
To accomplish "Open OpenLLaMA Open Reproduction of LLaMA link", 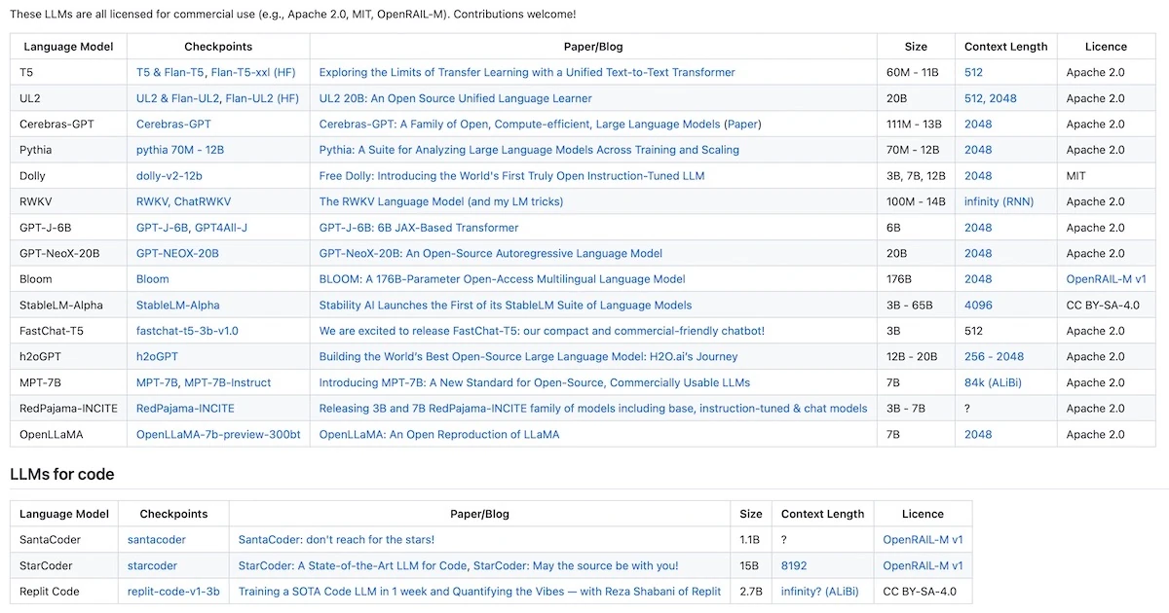I will [439, 434].
